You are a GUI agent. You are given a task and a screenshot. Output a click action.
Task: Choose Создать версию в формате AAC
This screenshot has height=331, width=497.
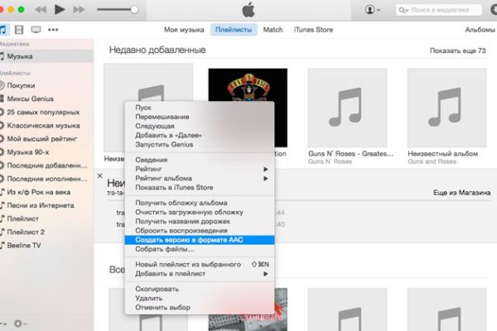click(200, 240)
